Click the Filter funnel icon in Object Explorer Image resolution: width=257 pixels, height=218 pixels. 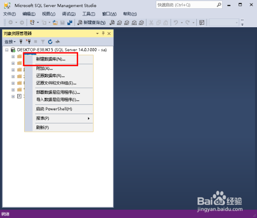[x=43, y=42]
